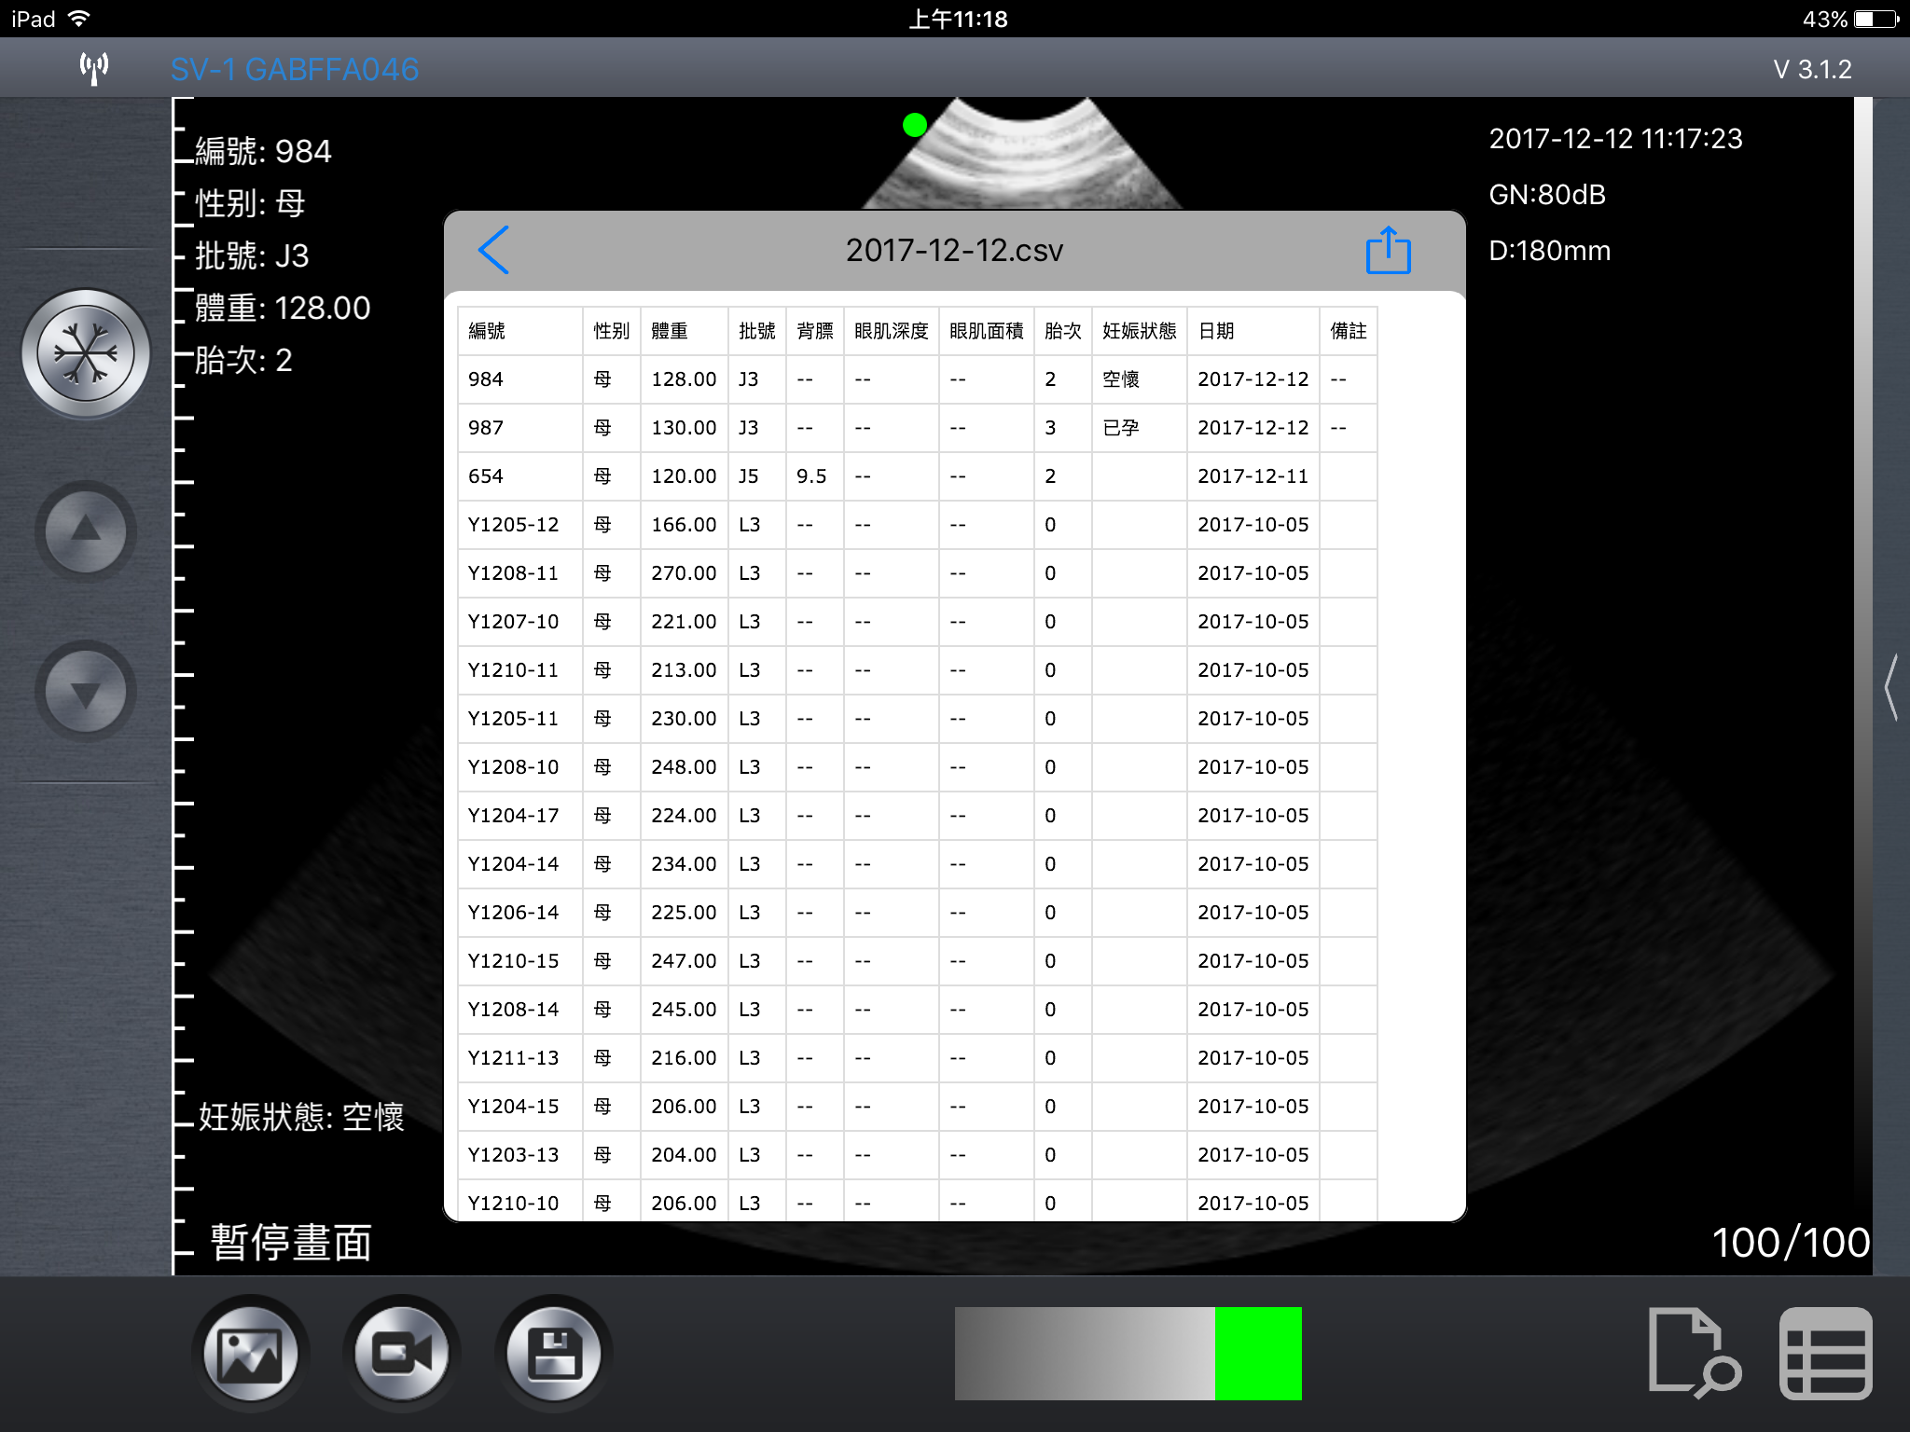Tap the 暫停畫面 pause label

(x=291, y=1243)
